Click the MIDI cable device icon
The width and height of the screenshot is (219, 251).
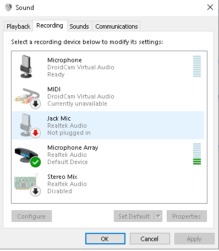click(27, 98)
